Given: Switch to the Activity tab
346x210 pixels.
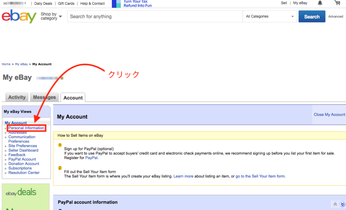Looking at the screenshot, I should [x=17, y=97].
